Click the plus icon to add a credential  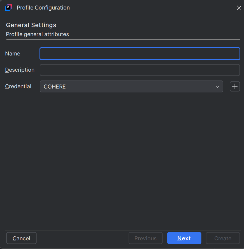pos(235,86)
